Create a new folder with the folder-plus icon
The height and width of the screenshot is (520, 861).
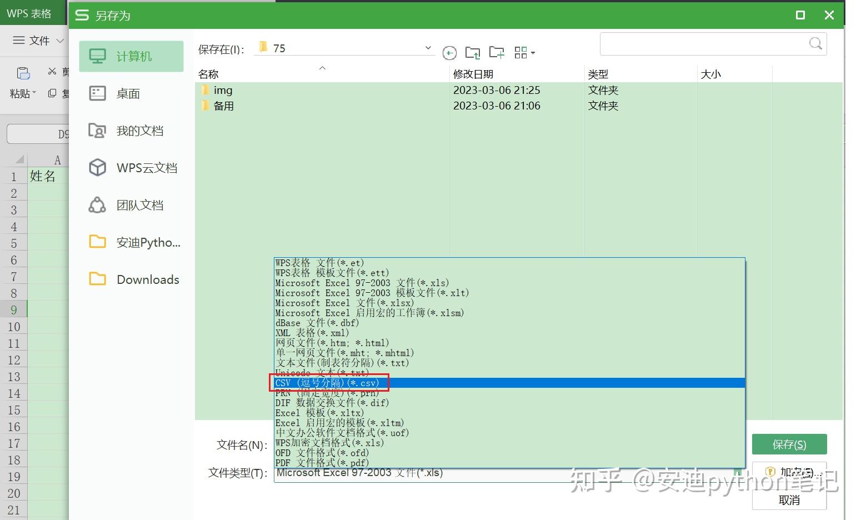[x=497, y=52]
